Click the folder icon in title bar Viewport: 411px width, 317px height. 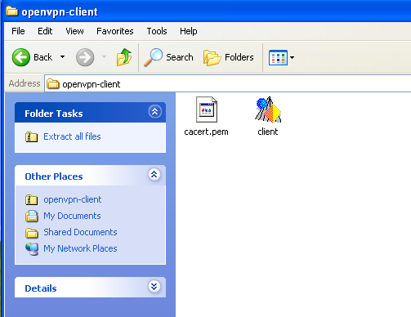click(12, 11)
